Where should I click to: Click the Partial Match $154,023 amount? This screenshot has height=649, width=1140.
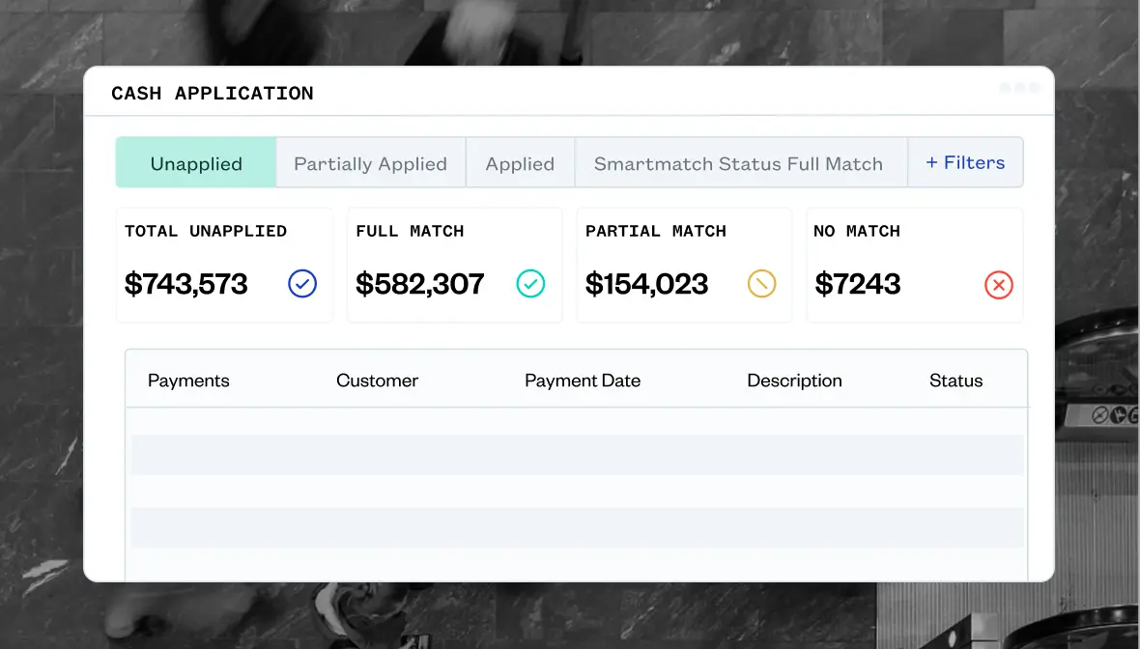tap(646, 284)
